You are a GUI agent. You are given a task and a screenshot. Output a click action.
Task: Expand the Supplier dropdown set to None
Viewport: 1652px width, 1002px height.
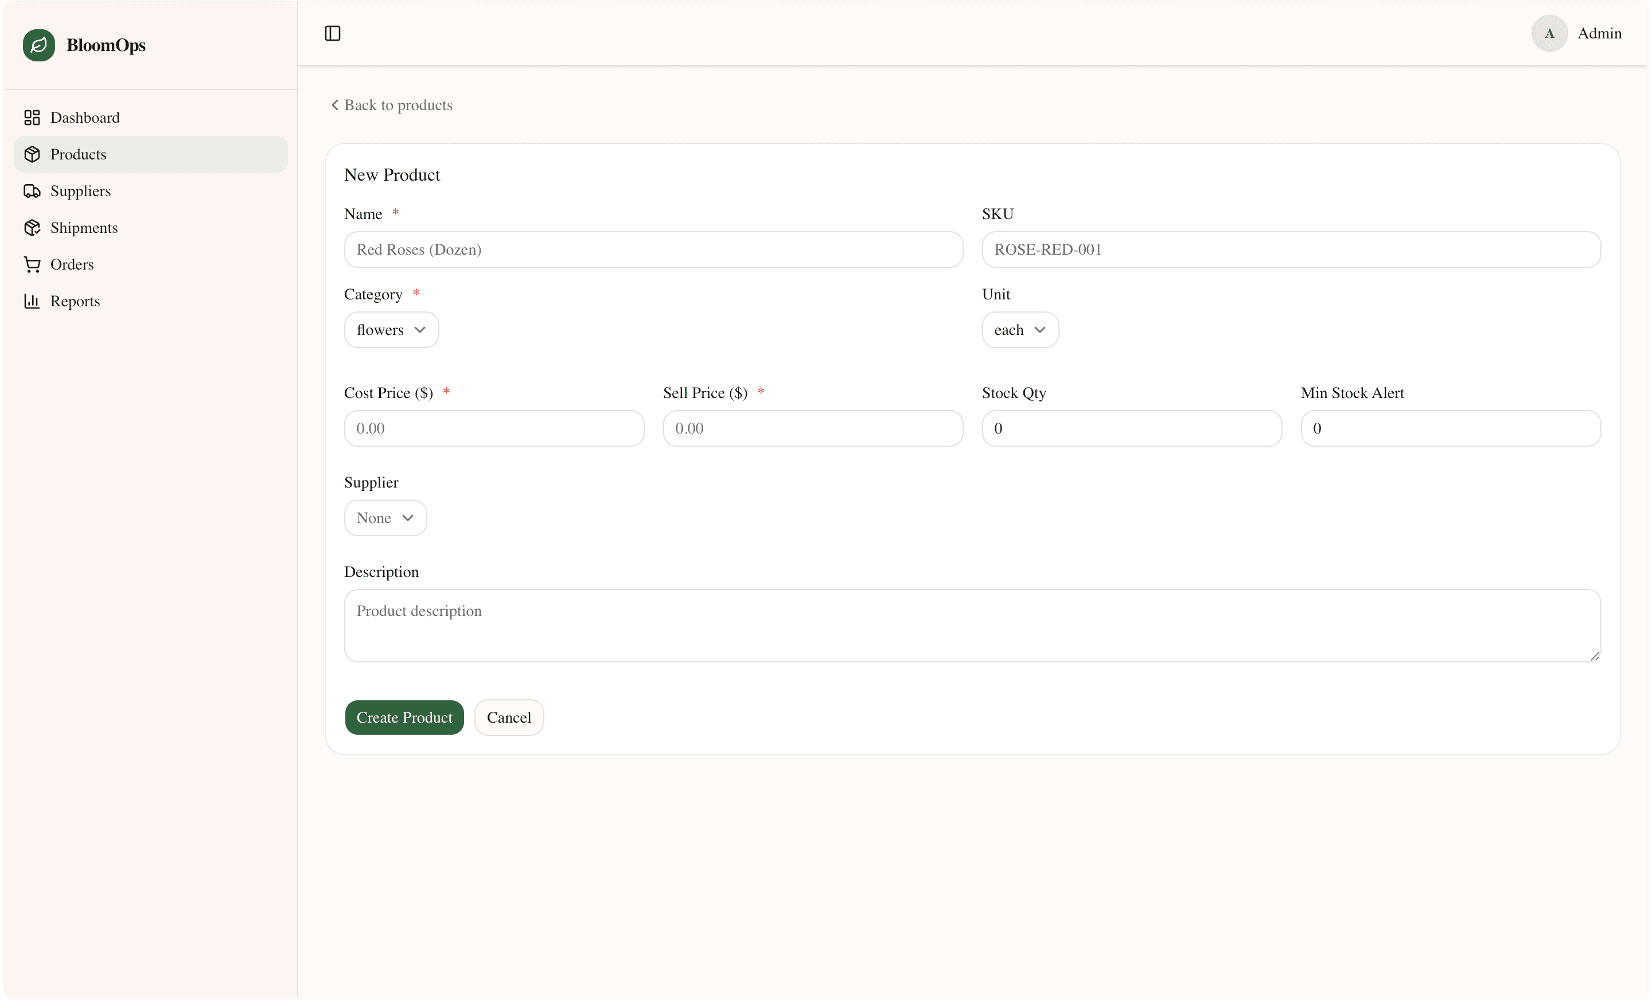pos(385,517)
